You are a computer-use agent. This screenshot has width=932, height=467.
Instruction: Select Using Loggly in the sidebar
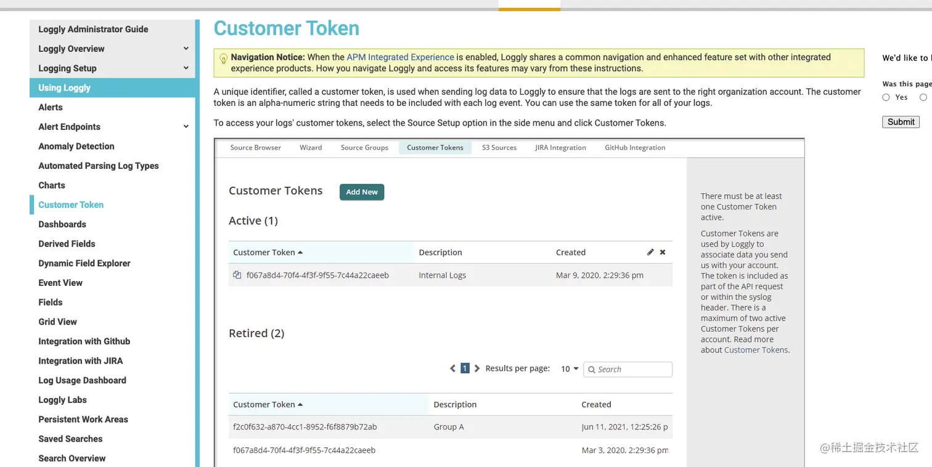point(65,87)
